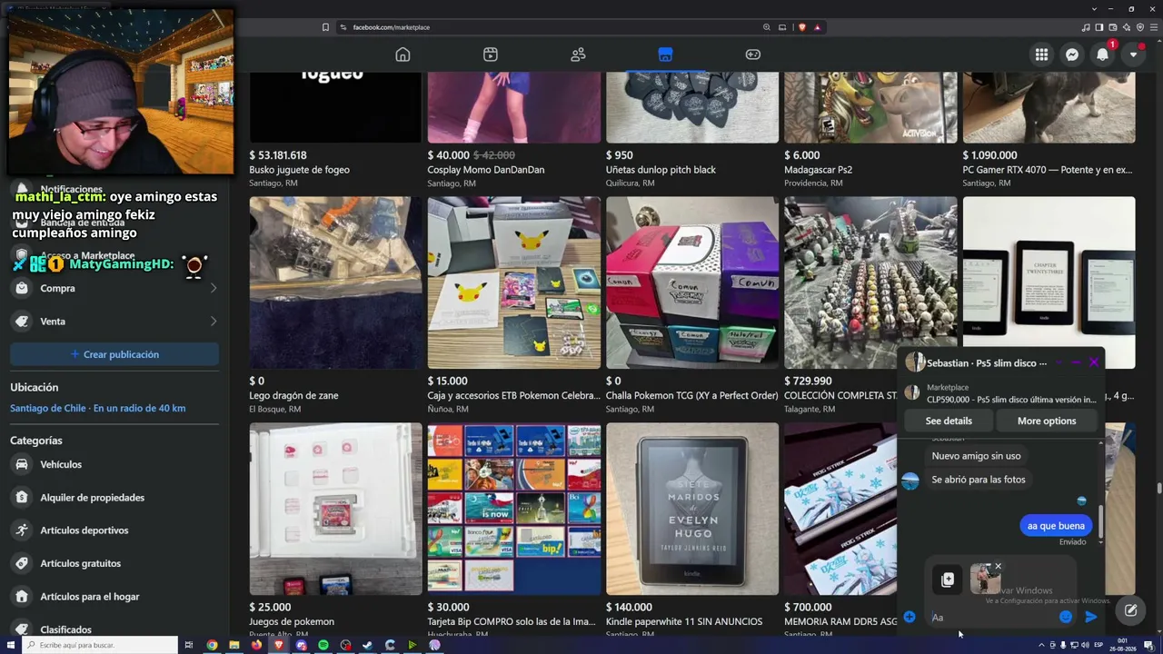Open the Facebook apps grid menu

point(1041,54)
